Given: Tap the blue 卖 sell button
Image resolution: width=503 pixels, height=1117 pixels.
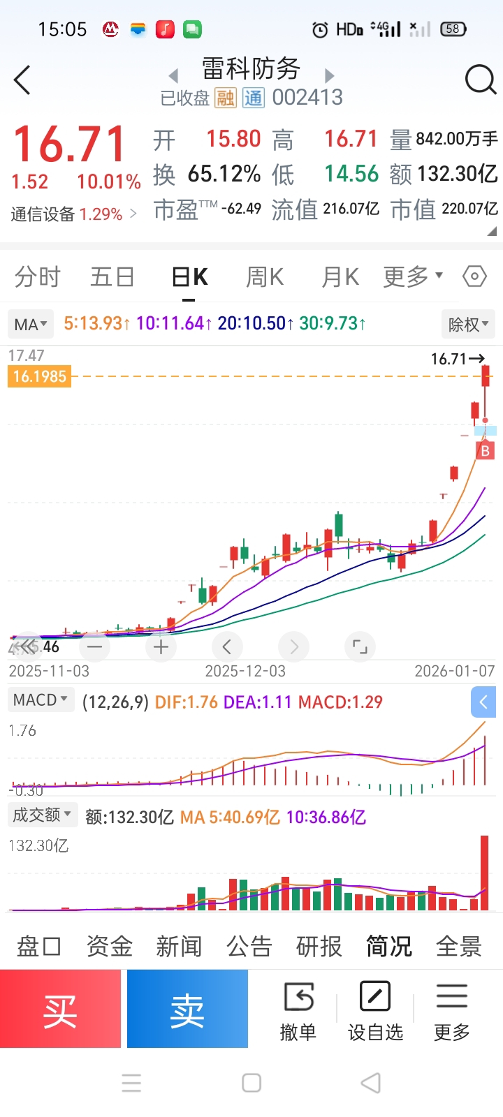Looking at the screenshot, I should point(187,1009).
